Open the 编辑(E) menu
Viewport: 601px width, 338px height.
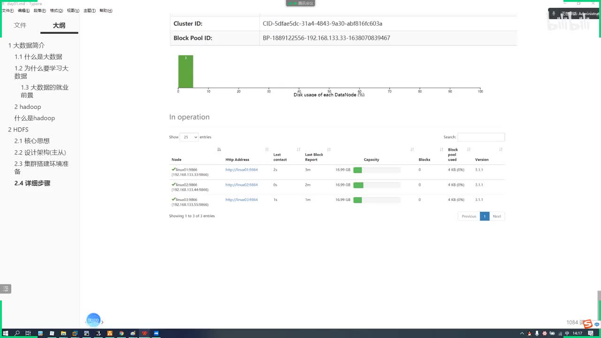(24, 10)
